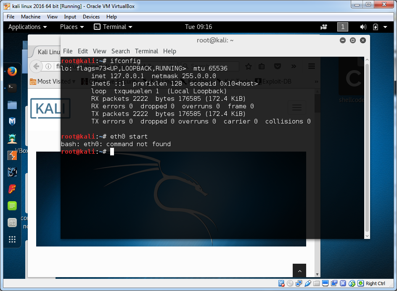Image resolution: width=397 pixels, height=291 pixels.
Task: Click the Firefox back button
Action: (x=37, y=66)
